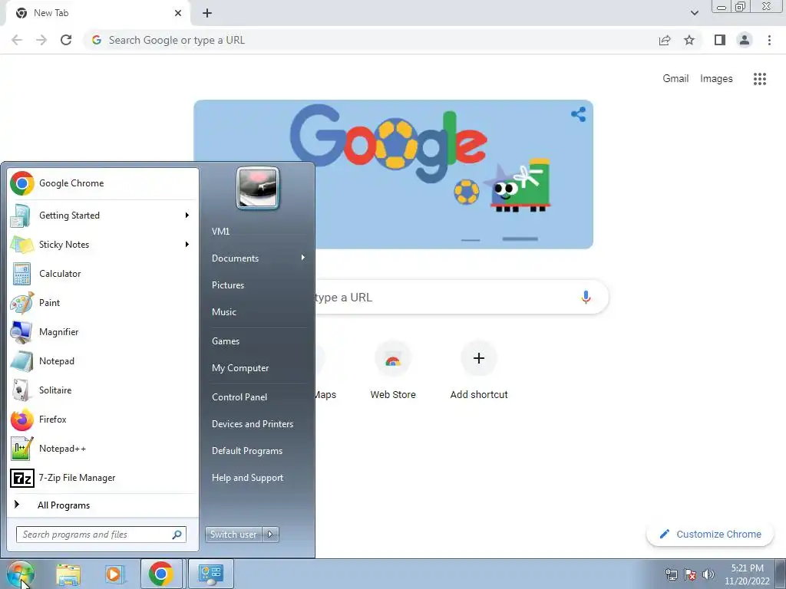Open Chrome profile avatar
The height and width of the screenshot is (589, 786).
(x=745, y=40)
